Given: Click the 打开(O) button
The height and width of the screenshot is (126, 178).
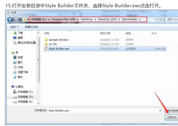Looking at the screenshot, I should click(x=172, y=117).
